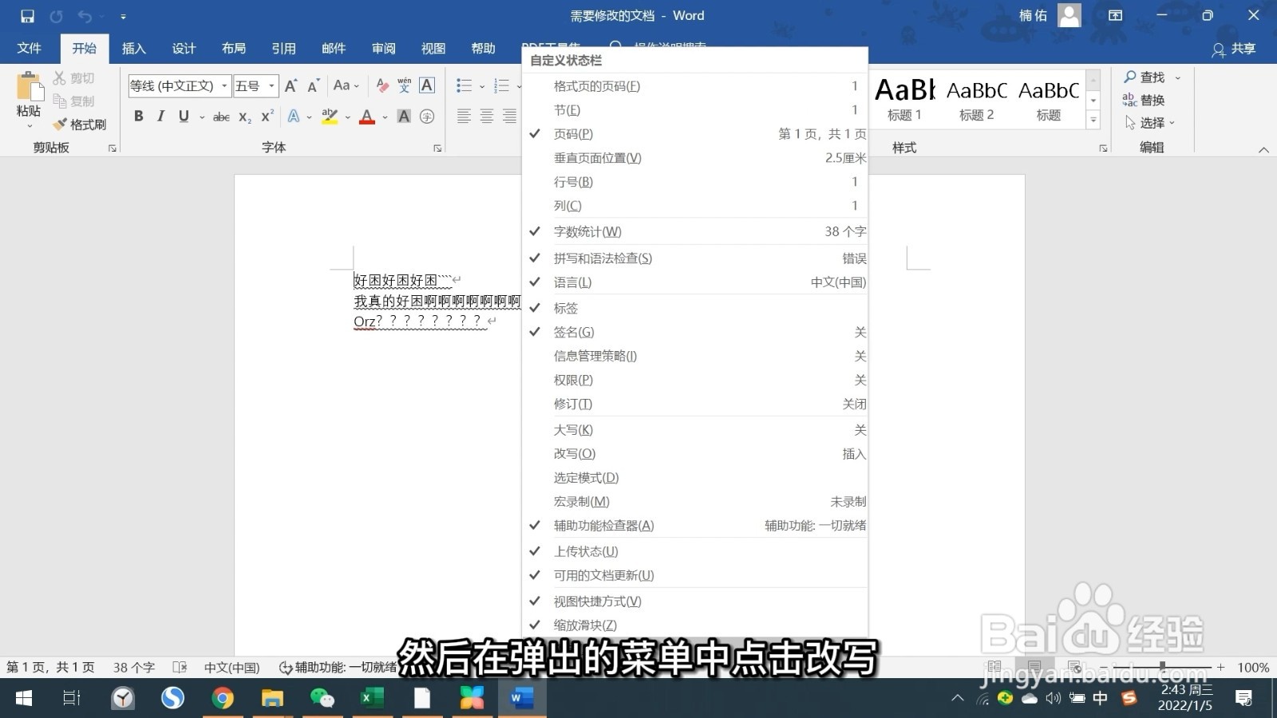Image resolution: width=1277 pixels, height=718 pixels.
Task: Click the 100% zoom level
Action: (x=1253, y=668)
